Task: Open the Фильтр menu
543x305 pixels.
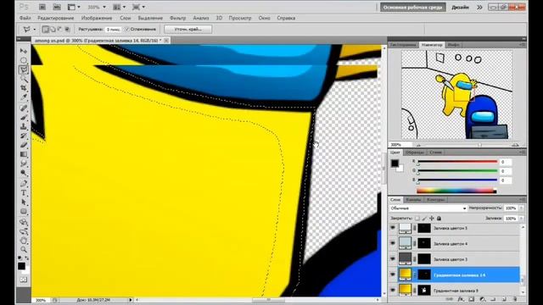Action: [x=177, y=18]
